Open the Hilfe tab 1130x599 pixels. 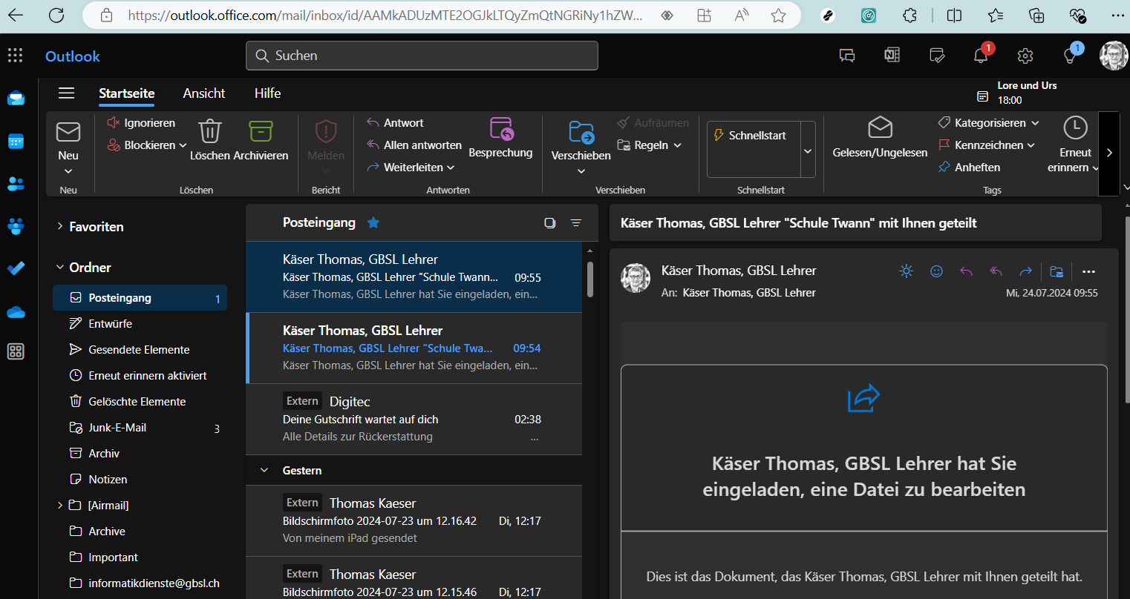click(x=267, y=93)
